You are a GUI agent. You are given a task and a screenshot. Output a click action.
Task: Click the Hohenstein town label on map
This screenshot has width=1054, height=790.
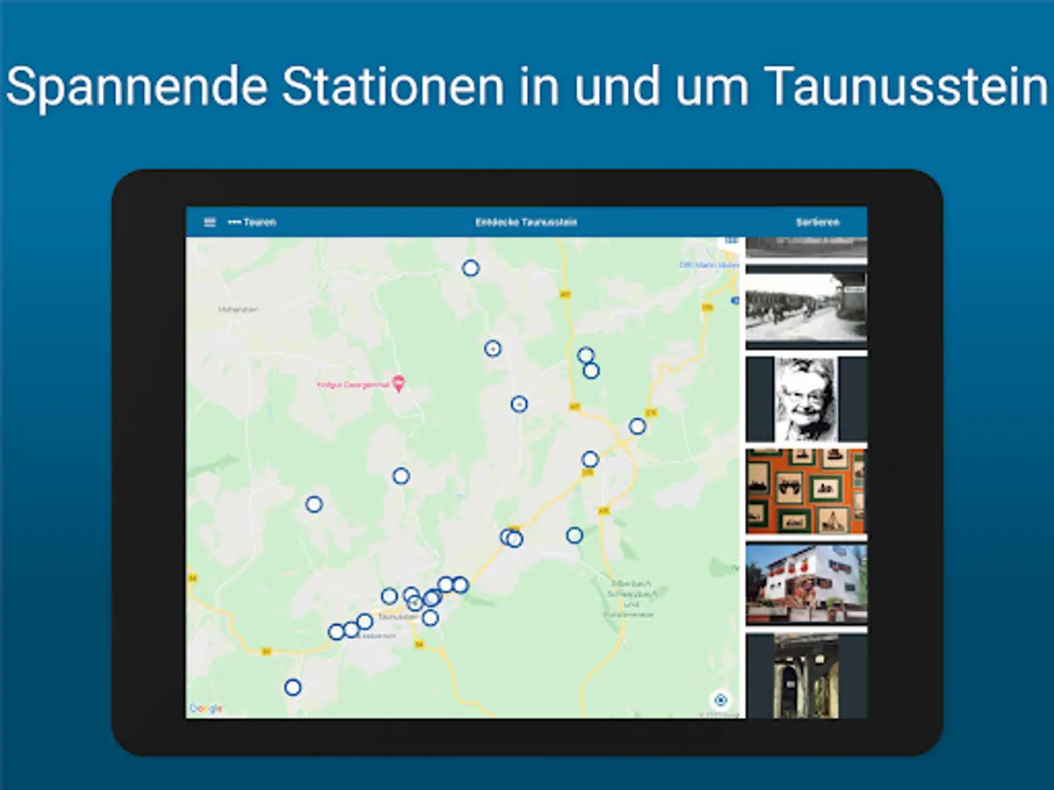click(x=237, y=309)
